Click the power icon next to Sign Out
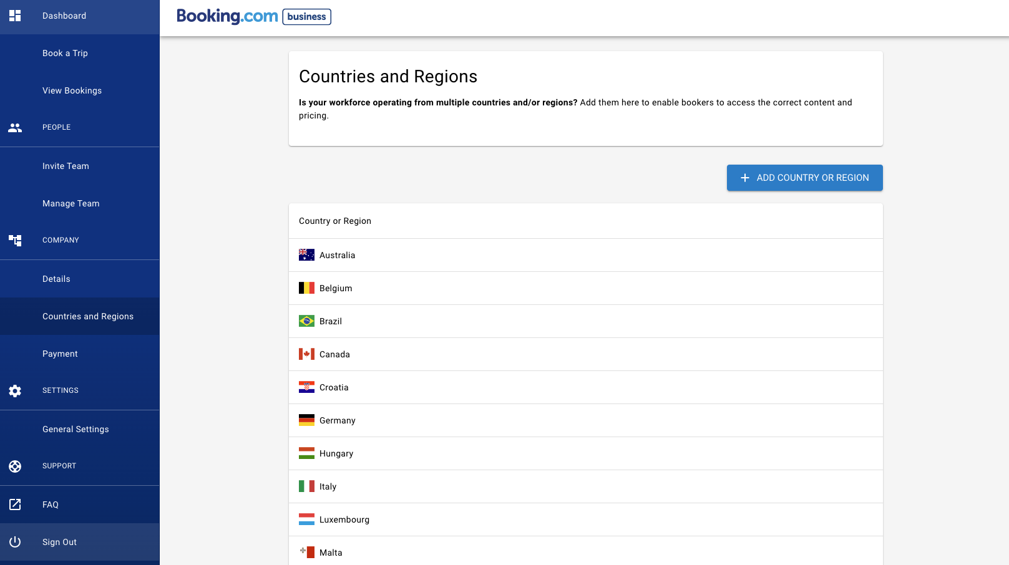Viewport: 1009px width, 565px height. pyautogui.click(x=15, y=542)
